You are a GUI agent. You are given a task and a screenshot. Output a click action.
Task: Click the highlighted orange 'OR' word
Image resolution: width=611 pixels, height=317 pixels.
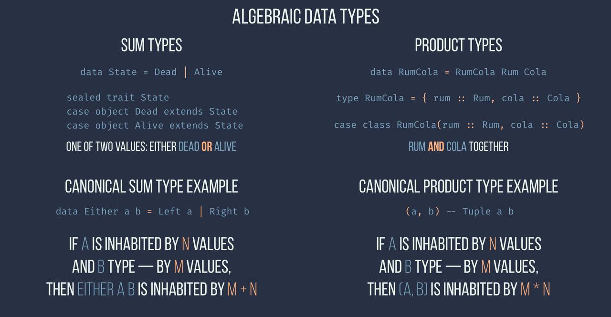[x=207, y=147]
